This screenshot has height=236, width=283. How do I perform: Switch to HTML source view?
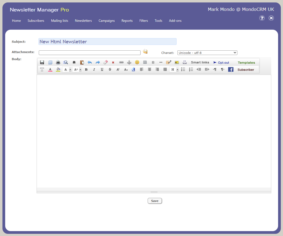pos(185,62)
